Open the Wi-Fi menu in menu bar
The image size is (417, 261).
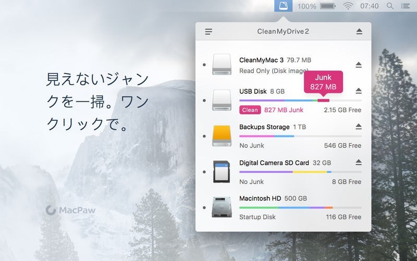click(348, 6)
